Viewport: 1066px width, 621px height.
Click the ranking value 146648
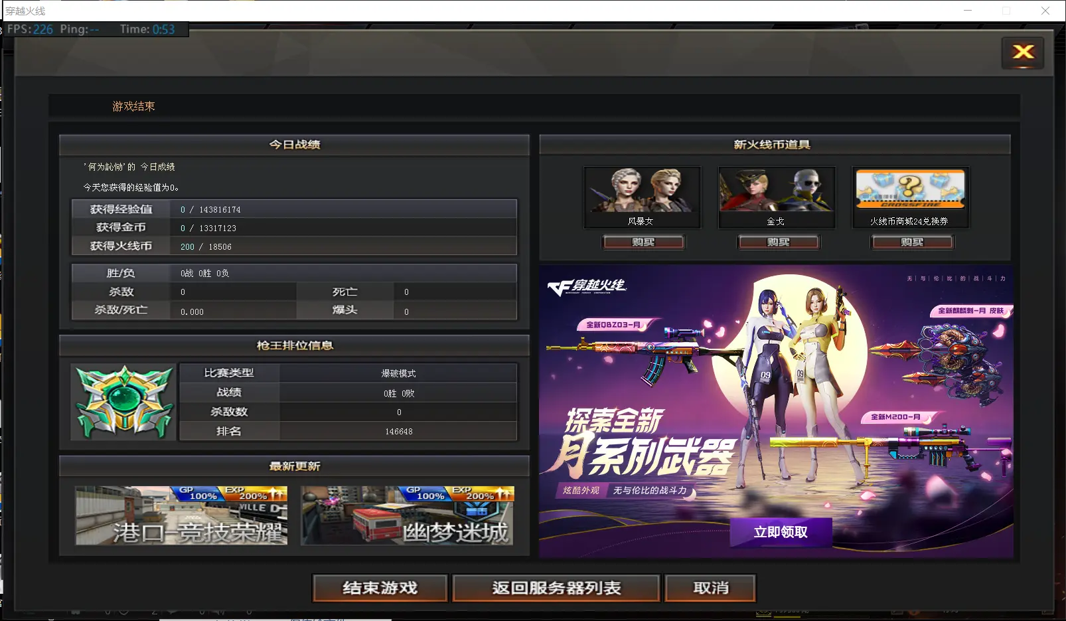399,432
